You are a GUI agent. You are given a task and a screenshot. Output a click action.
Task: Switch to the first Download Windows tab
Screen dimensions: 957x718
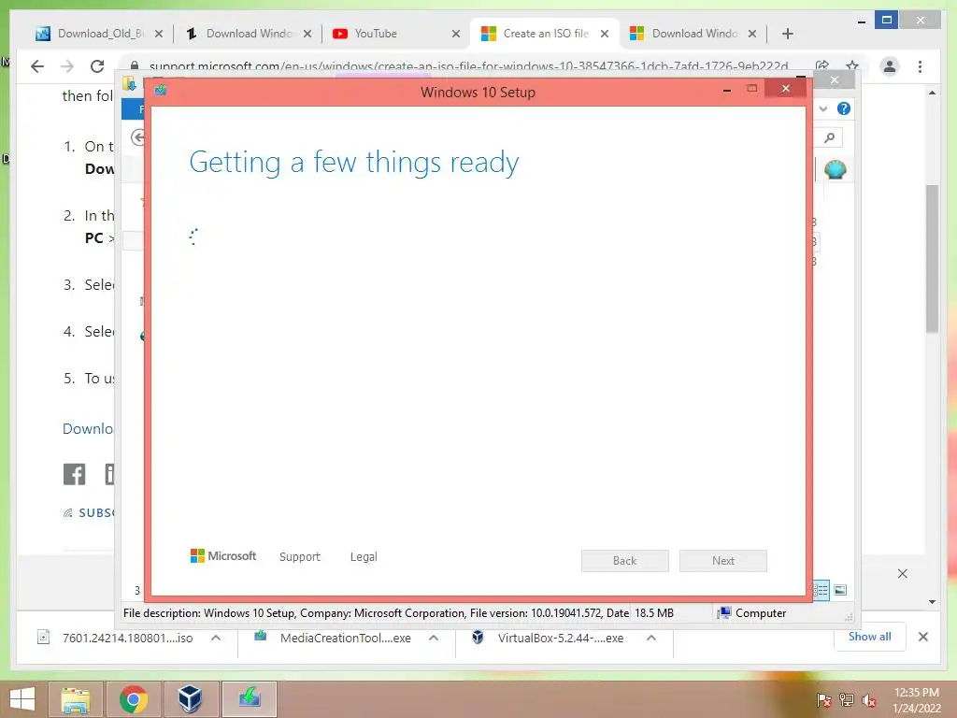pos(249,34)
